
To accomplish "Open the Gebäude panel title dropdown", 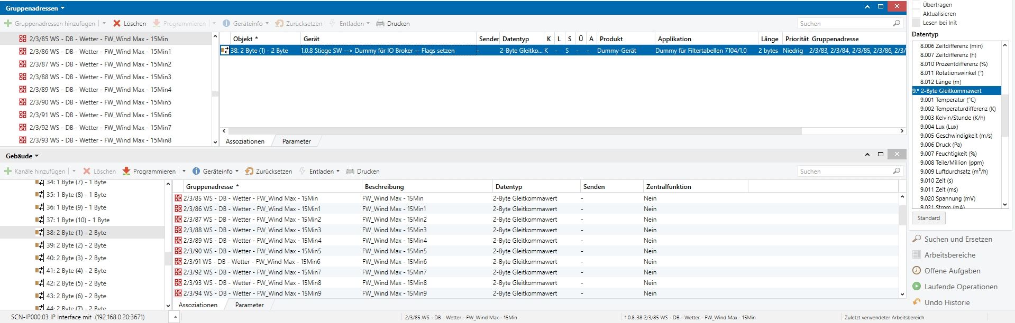I will pos(36,156).
